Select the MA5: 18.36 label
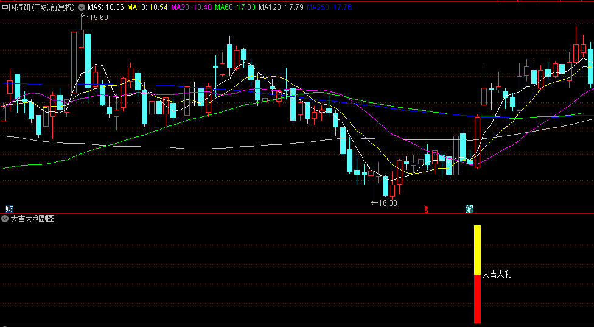This screenshot has height=327, width=594. click(x=106, y=7)
